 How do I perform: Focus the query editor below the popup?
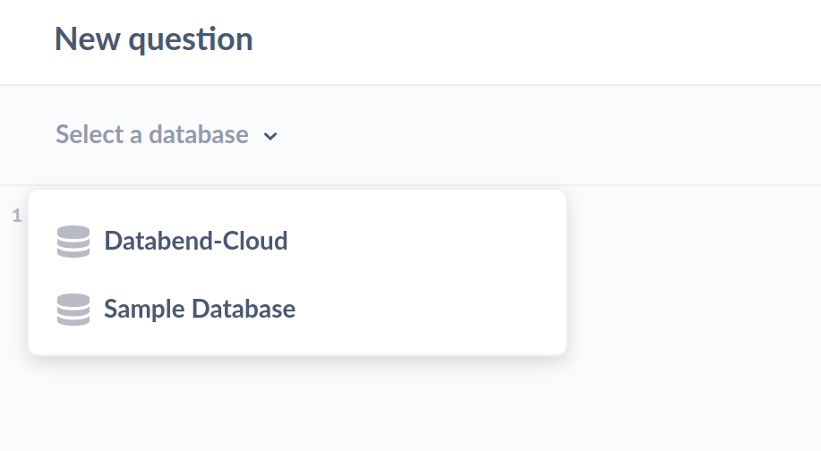pos(358,403)
